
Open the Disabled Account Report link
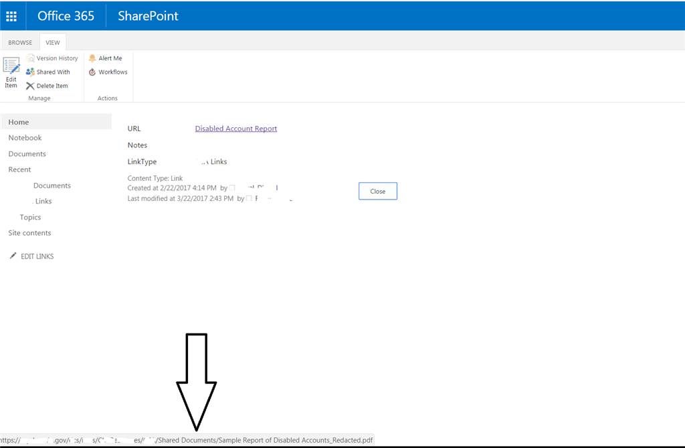(x=236, y=129)
